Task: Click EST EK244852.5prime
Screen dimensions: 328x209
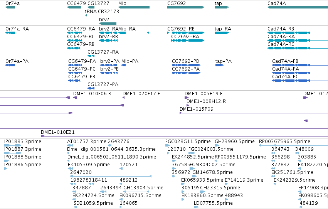Action: point(174,161)
